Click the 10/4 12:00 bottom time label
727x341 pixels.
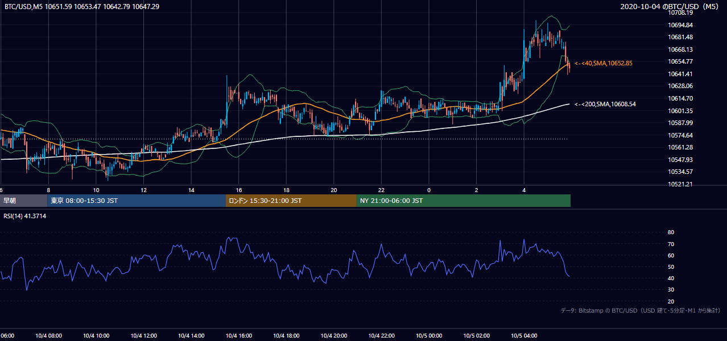[143, 335]
